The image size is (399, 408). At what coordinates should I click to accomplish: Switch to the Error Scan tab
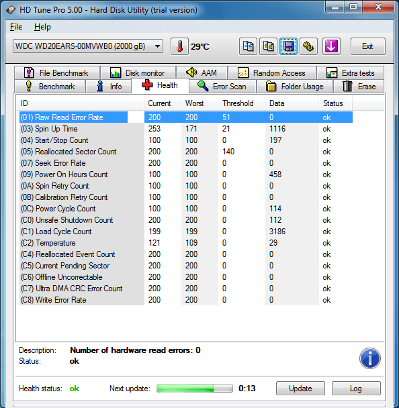[x=222, y=86]
